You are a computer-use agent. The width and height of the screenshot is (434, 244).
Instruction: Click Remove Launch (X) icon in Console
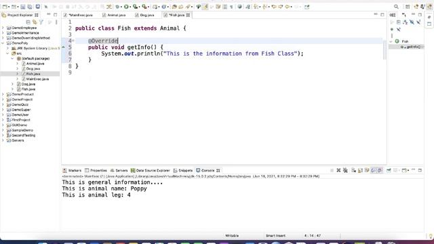[x=338, y=170]
